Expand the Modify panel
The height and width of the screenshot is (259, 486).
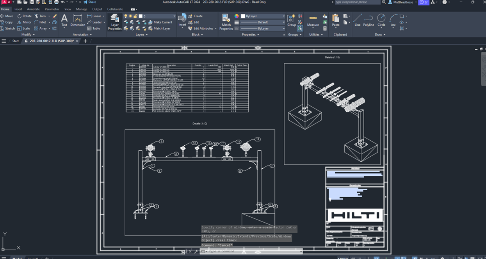pos(28,34)
